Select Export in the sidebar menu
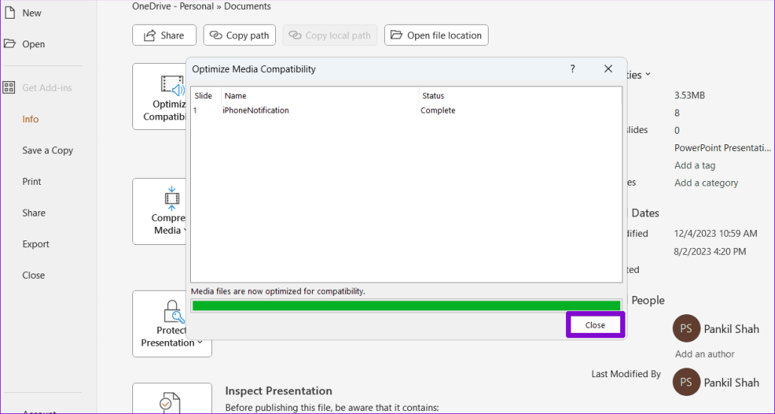The image size is (775, 414). (35, 243)
